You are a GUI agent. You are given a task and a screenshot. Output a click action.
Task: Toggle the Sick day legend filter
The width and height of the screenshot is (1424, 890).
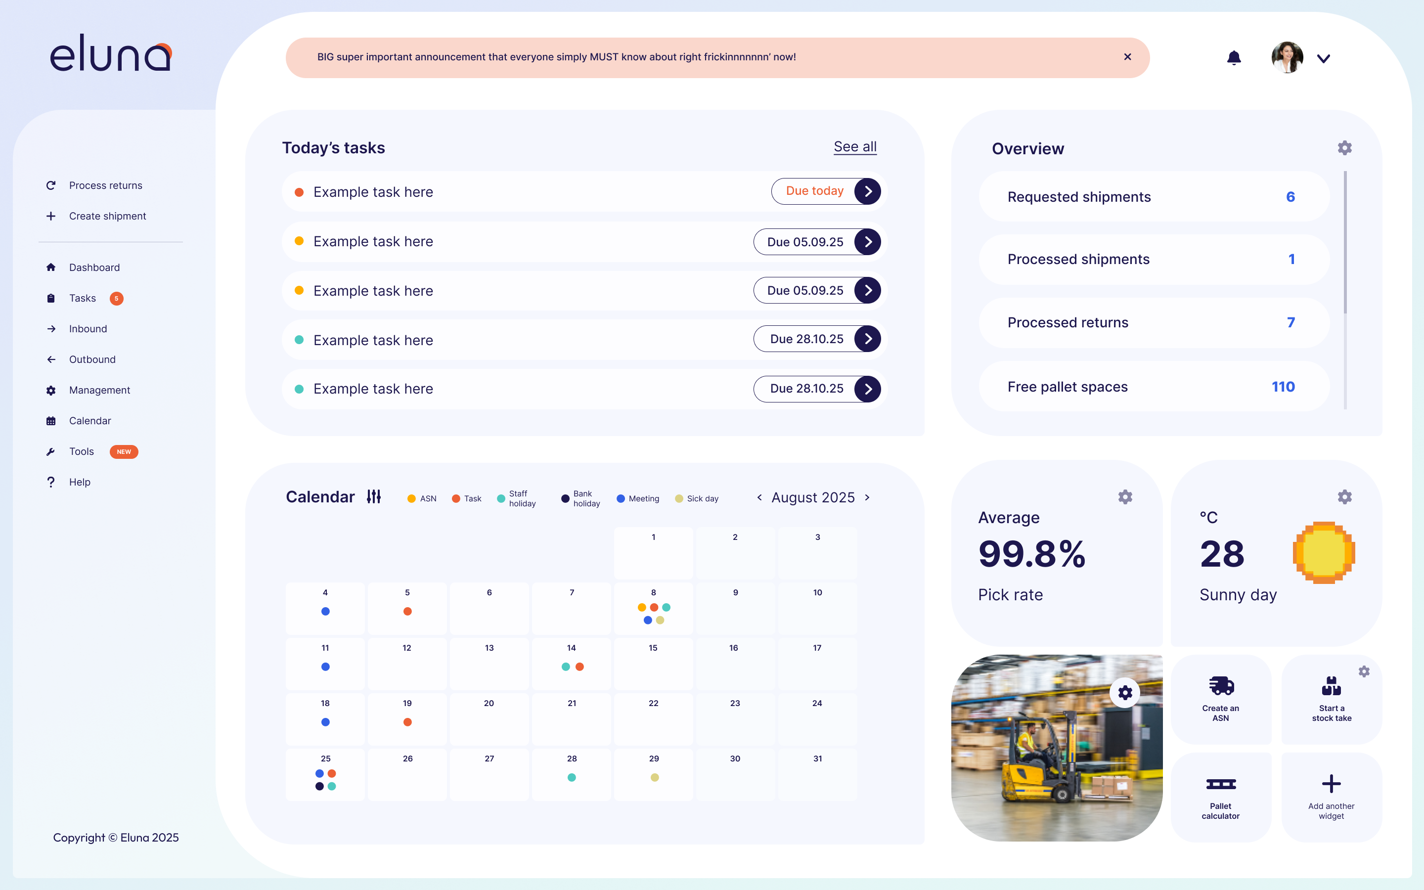697,498
